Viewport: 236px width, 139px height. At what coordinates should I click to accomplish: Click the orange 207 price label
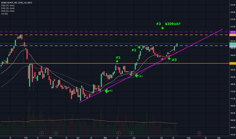[x=233, y=35]
